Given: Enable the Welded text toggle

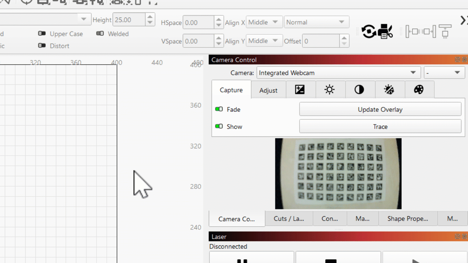Looking at the screenshot, I should pos(100,34).
